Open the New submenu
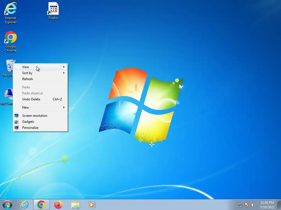This screenshot has height=210, width=281. [x=40, y=107]
